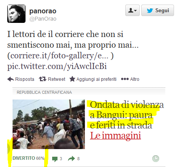The image size is (182, 167).
Task: Click the clock icon
Action: (156, 159)
